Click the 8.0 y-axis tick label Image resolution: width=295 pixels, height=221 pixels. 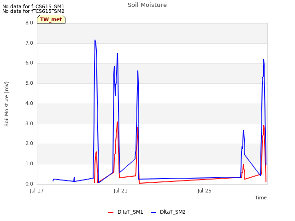[x=29, y=23]
